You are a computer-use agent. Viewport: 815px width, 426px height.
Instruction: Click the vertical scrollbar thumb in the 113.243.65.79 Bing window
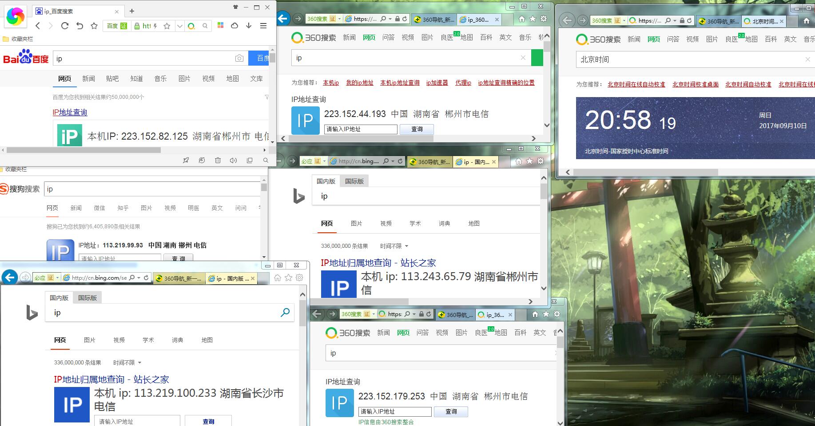click(544, 191)
